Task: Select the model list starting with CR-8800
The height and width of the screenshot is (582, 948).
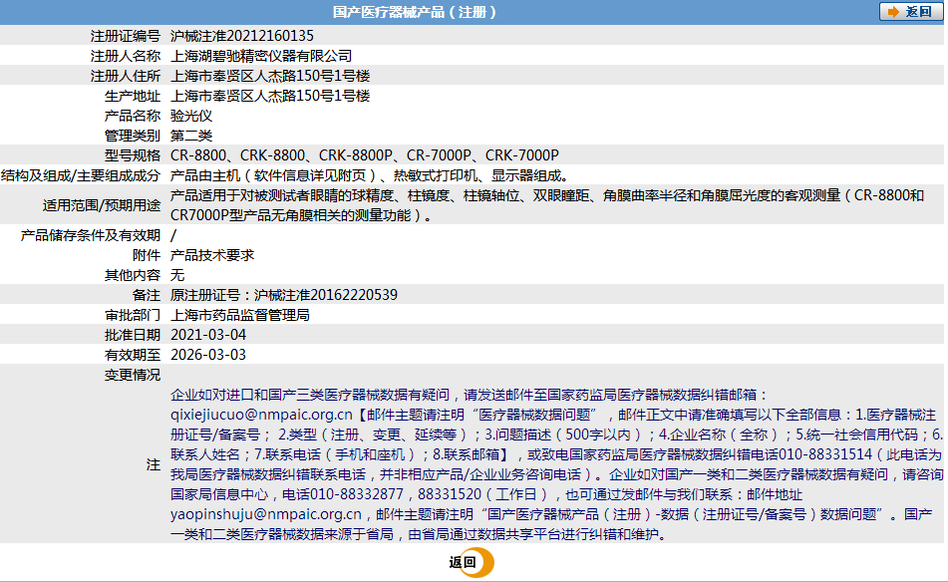Action: pyautogui.click(x=365, y=155)
